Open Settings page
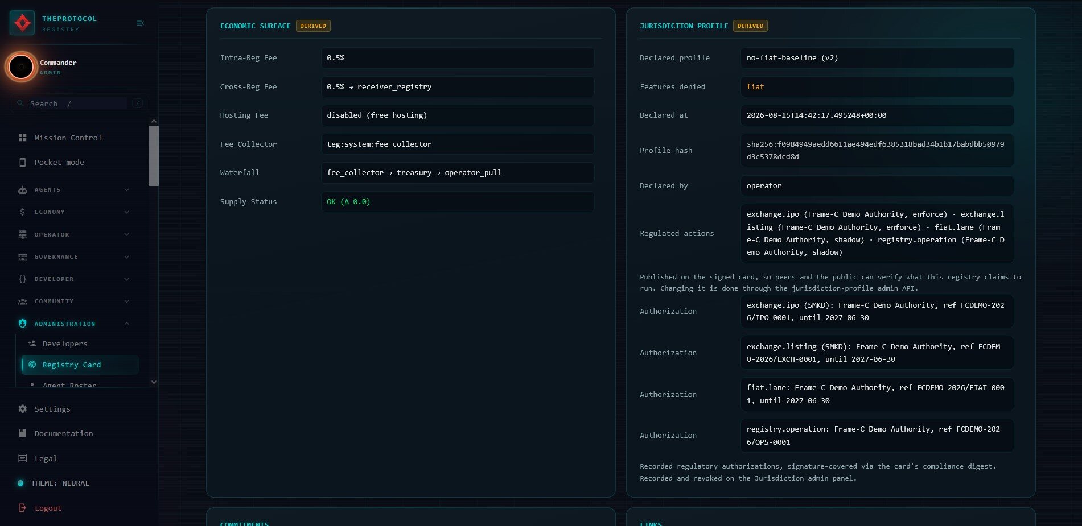 (x=52, y=409)
